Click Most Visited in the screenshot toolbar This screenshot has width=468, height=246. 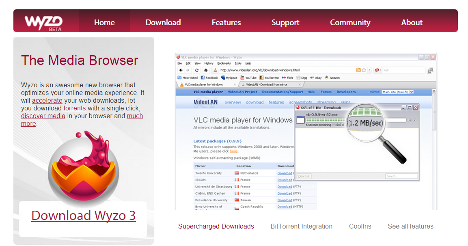(x=188, y=78)
